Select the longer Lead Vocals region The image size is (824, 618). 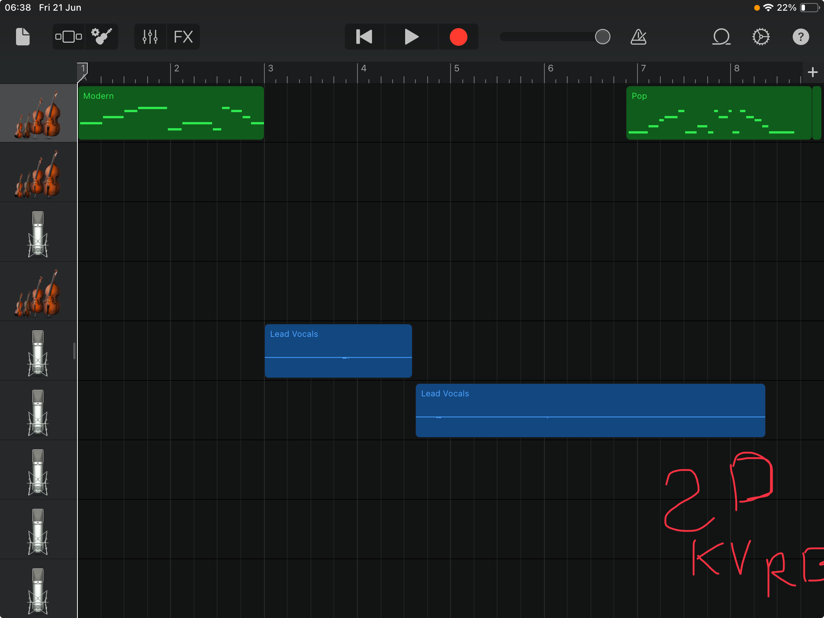click(590, 410)
